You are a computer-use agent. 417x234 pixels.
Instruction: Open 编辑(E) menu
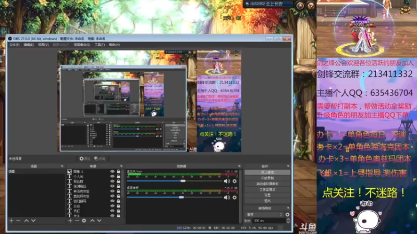[29, 45]
